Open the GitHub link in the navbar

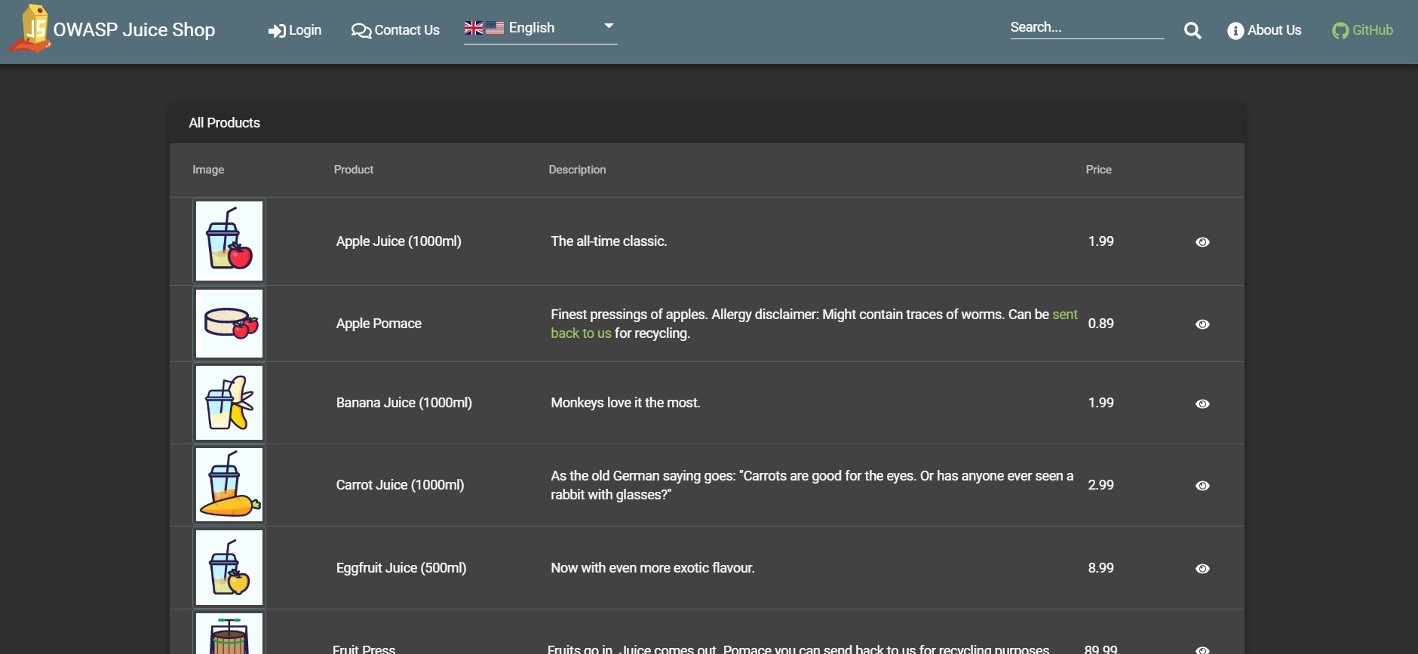pyautogui.click(x=1362, y=30)
